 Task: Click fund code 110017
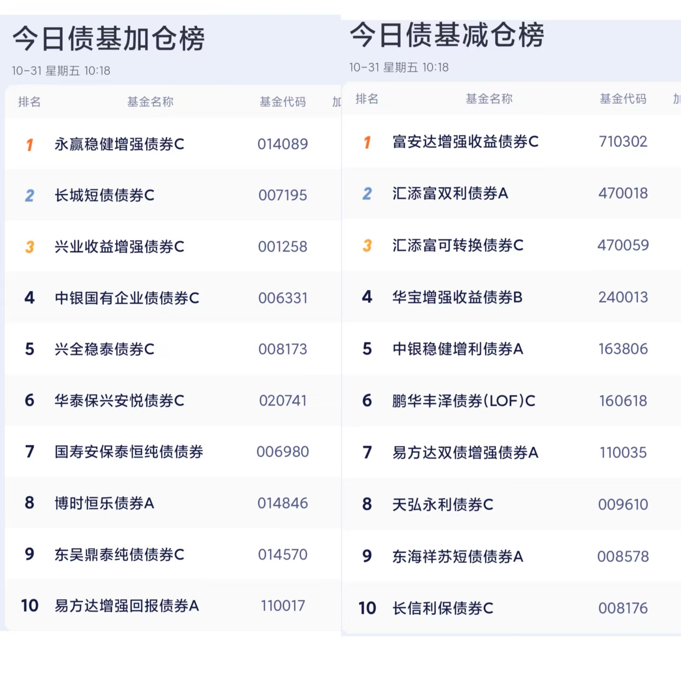tap(283, 605)
